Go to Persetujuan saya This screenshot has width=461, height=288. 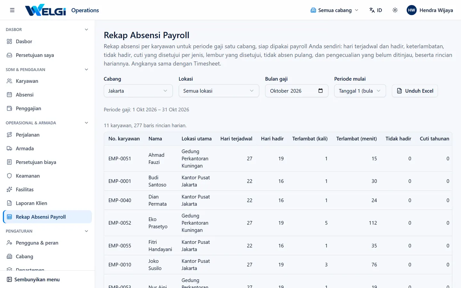pyautogui.click(x=47, y=55)
